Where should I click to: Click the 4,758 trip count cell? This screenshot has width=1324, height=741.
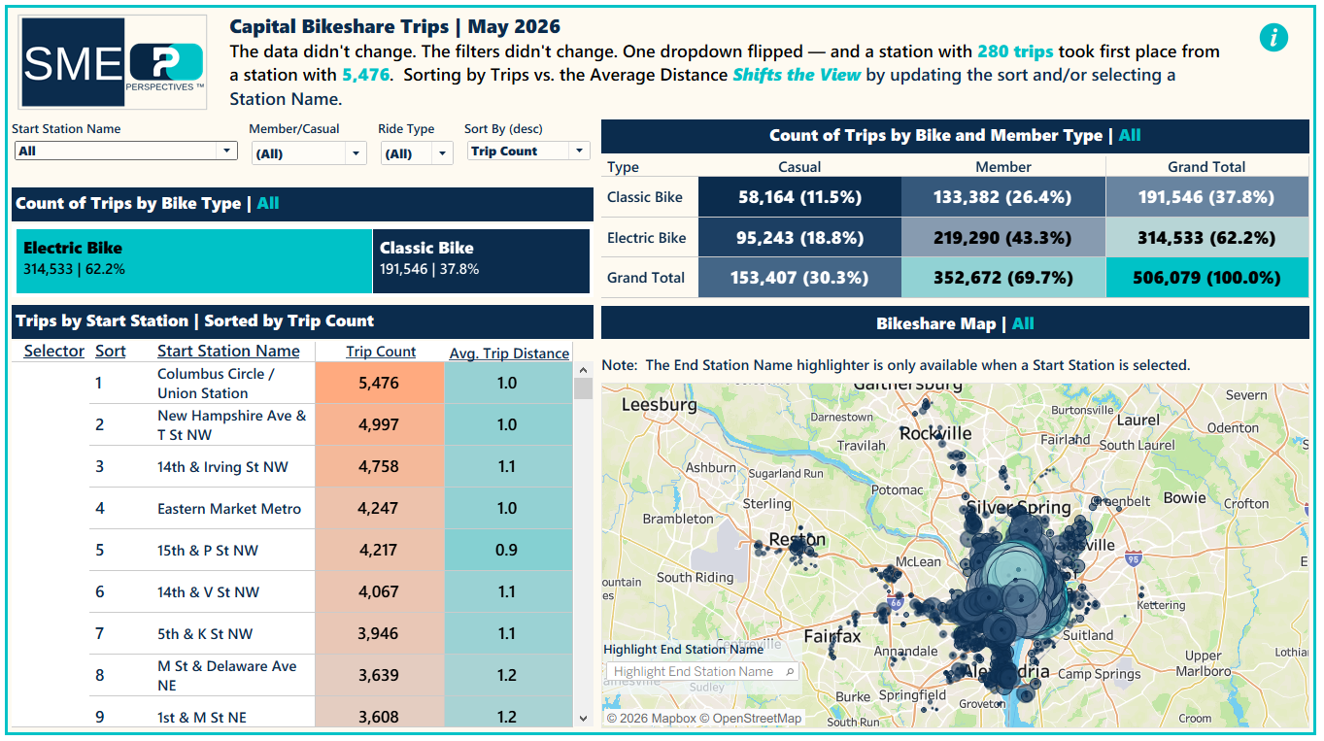(x=380, y=466)
